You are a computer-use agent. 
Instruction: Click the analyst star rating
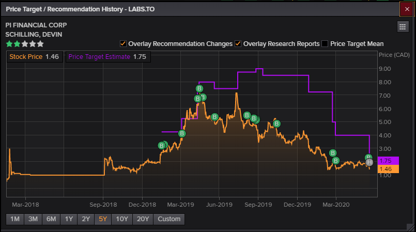tap(25, 44)
